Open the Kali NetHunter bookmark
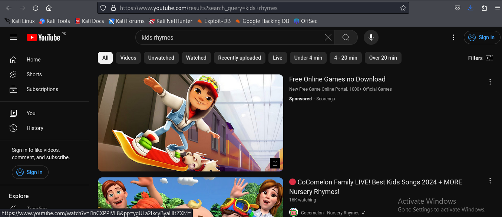The height and width of the screenshot is (217, 502). (x=171, y=21)
